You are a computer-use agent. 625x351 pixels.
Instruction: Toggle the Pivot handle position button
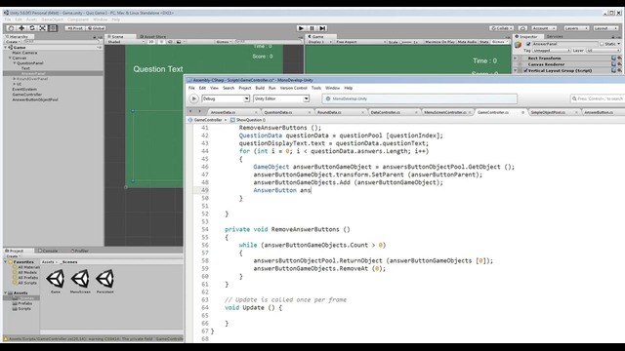coord(75,28)
